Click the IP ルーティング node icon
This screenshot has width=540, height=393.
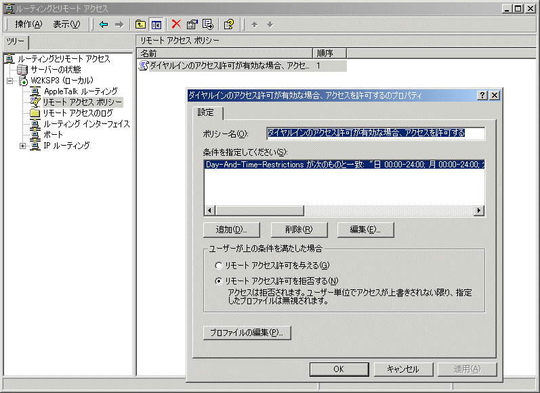pyautogui.click(x=35, y=146)
